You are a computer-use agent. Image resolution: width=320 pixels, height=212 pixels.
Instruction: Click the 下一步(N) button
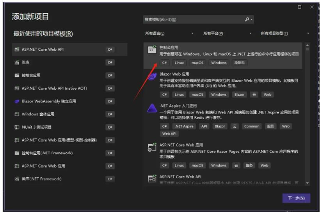pyautogui.click(x=296, y=198)
